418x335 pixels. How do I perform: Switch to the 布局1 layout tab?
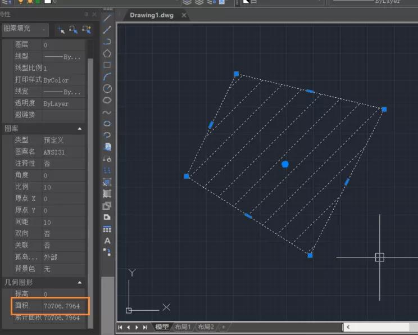pyautogui.click(x=183, y=327)
